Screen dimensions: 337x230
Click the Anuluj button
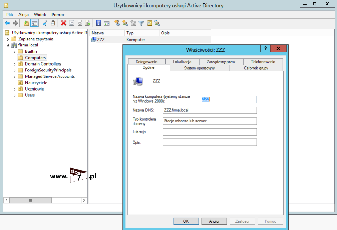click(214, 221)
